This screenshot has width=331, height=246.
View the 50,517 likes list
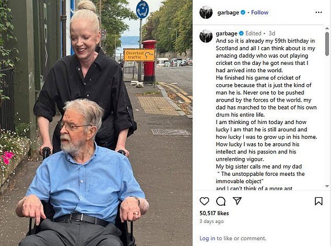click(214, 213)
